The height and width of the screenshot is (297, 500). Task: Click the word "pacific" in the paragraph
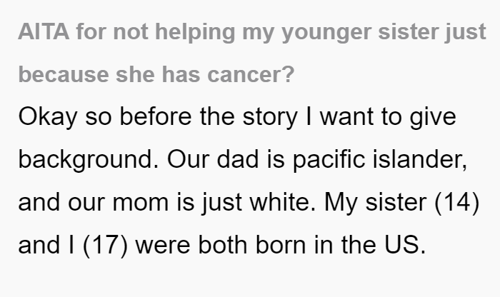329,161
